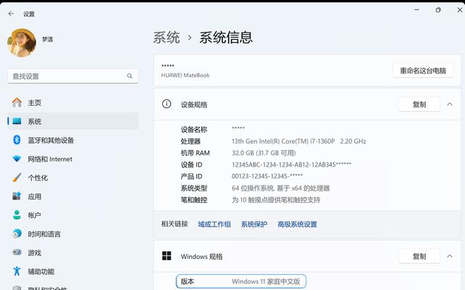465x290 pixels.
Task: Click the 设备 ID value text
Action: click(x=291, y=165)
